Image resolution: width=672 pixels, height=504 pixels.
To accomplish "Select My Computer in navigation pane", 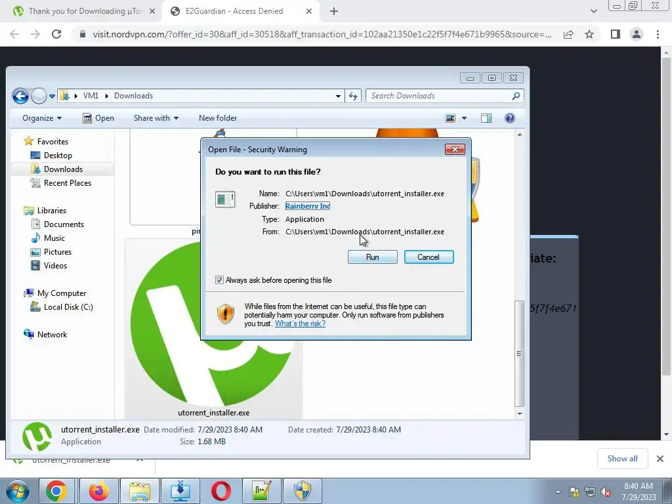I will pos(61,293).
